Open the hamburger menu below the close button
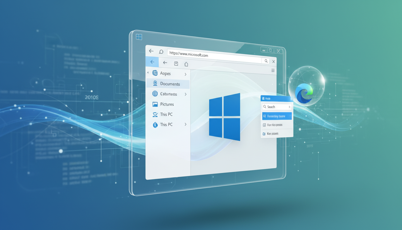The width and height of the screenshot is (402, 230). [273, 70]
